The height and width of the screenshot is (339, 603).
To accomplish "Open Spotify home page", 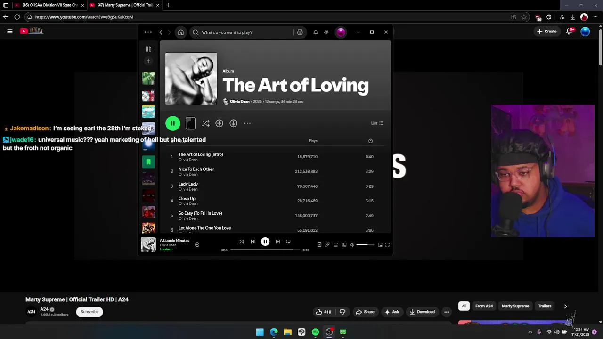I will (x=181, y=32).
